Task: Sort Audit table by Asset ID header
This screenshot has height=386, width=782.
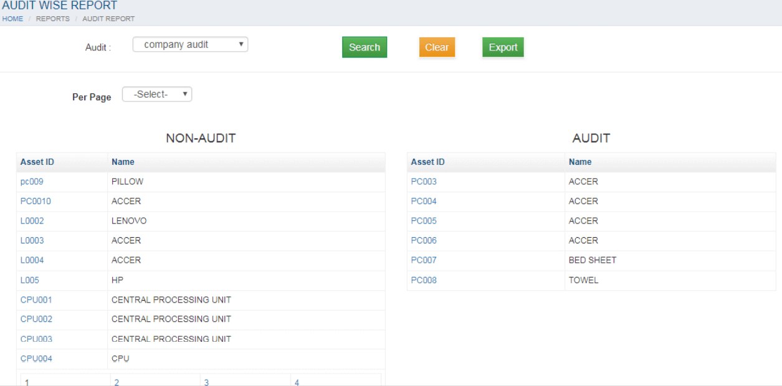Action: (x=428, y=162)
